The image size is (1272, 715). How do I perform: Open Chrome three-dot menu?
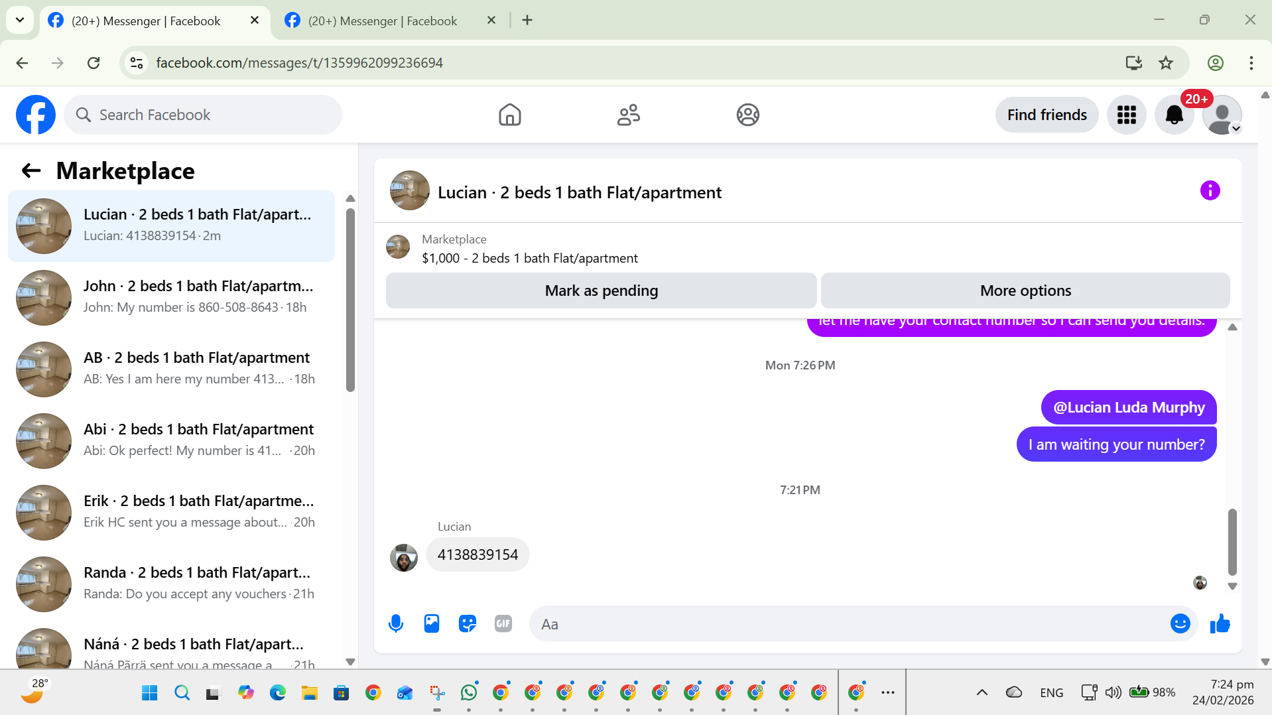pos(1251,63)
